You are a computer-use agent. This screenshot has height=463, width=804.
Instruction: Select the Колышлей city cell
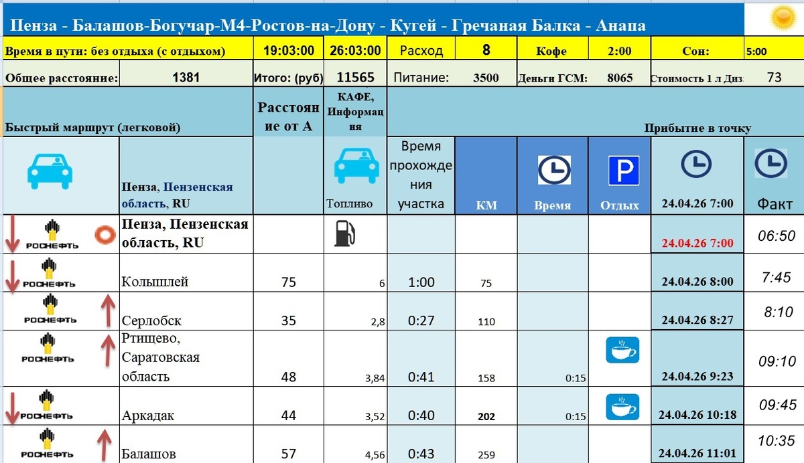click(186, 273)
